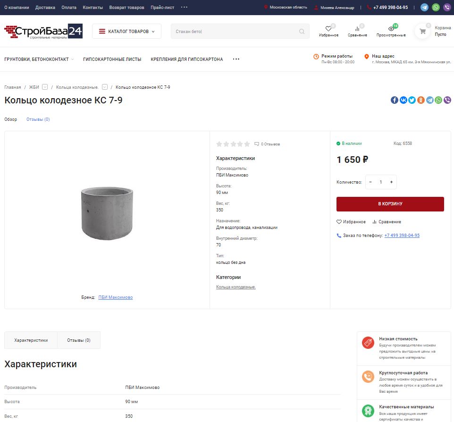Open Сравнение bar-chart icon in header
The width and height of the screenshot is (454, 422).
pyautogui.click(x=357, y=29)
